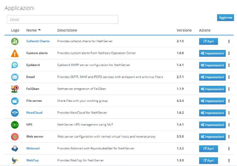Screen dimensions: 237x166
Task: Open kebab menu for NextCloud row
Action: (229, 113)
